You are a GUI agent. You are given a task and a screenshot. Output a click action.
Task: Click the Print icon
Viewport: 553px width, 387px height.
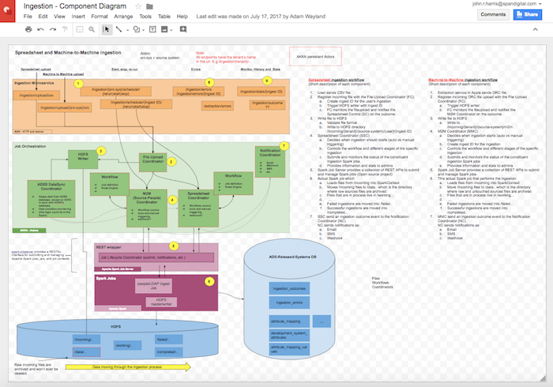pos(28,29)
